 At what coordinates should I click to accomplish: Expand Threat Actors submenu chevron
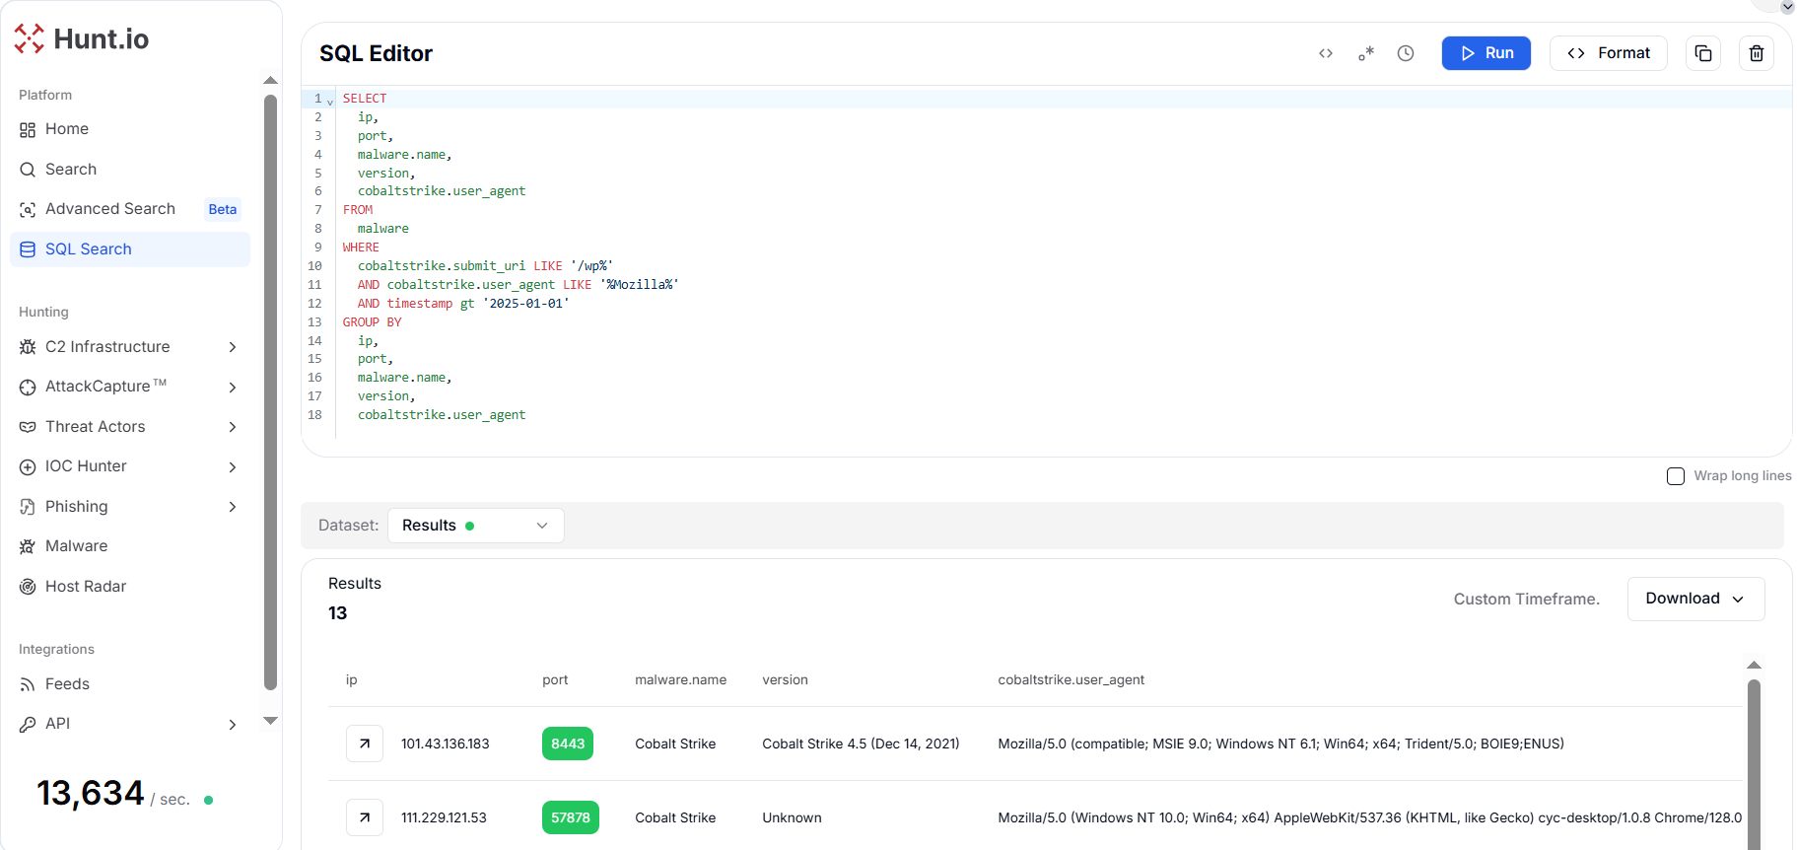pos(233,427)
